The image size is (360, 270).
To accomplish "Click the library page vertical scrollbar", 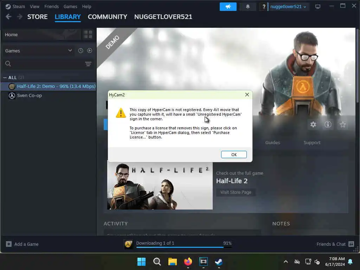I will pos(357,66).
